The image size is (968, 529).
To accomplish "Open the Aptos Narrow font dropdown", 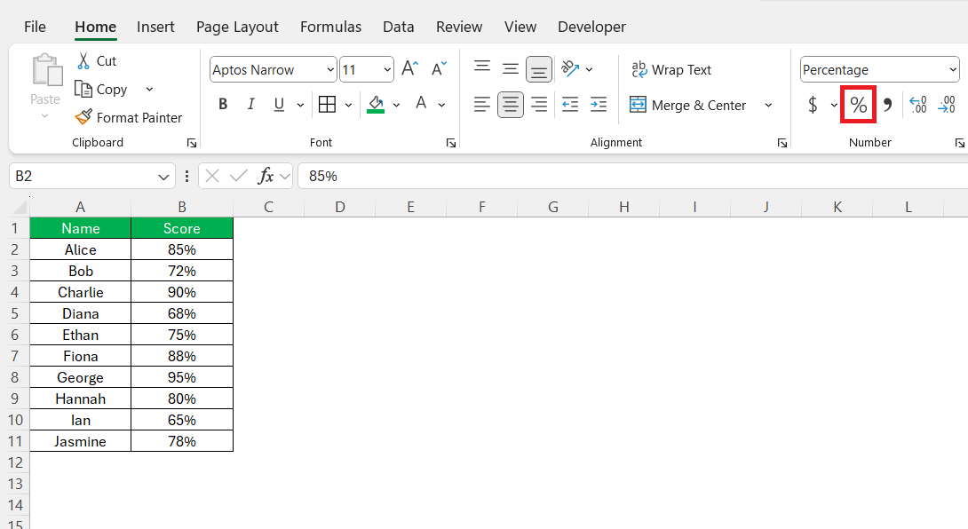I will coord(331,70).
